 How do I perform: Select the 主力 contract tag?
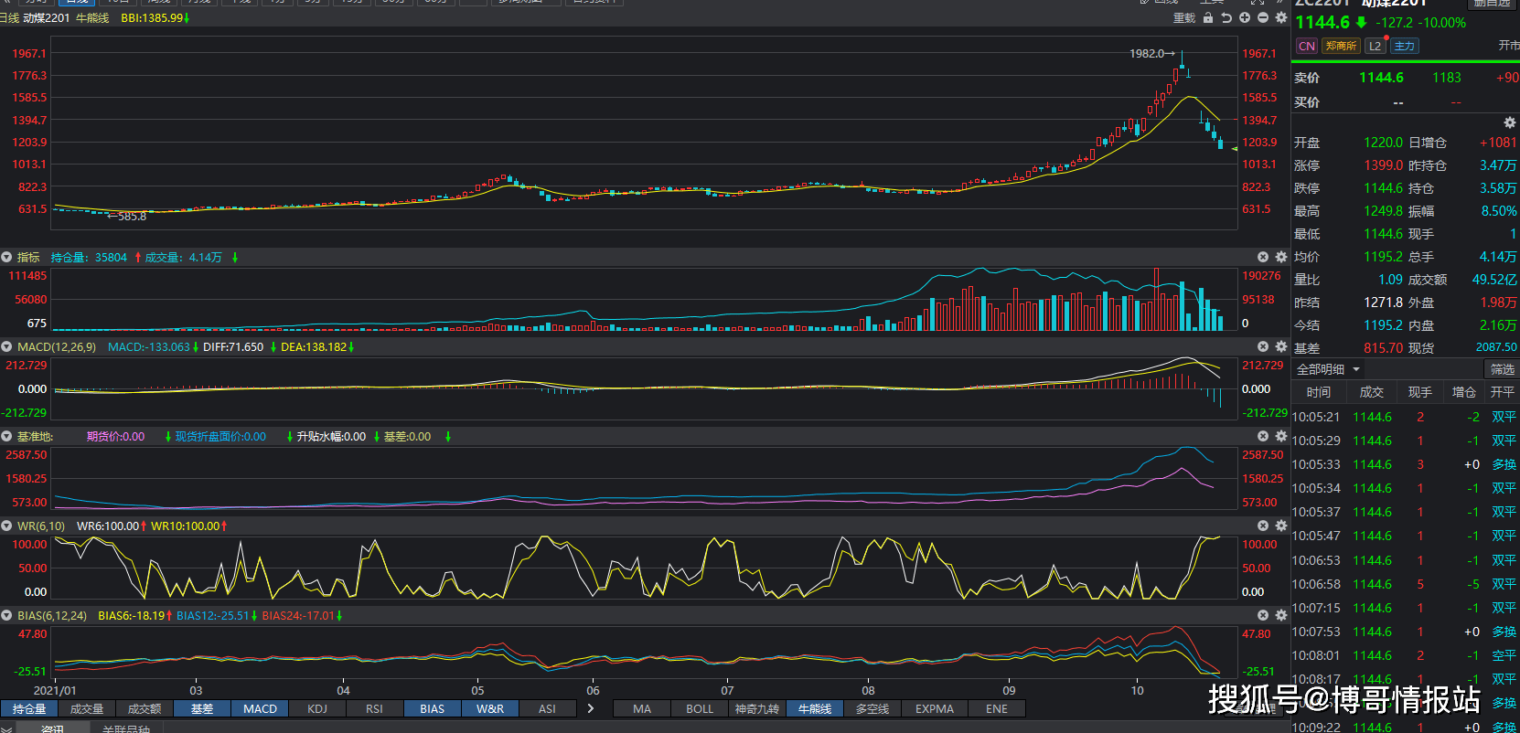[1404, 47]
